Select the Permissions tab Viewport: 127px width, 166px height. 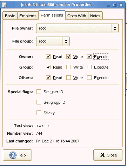[x=52, y=15]
